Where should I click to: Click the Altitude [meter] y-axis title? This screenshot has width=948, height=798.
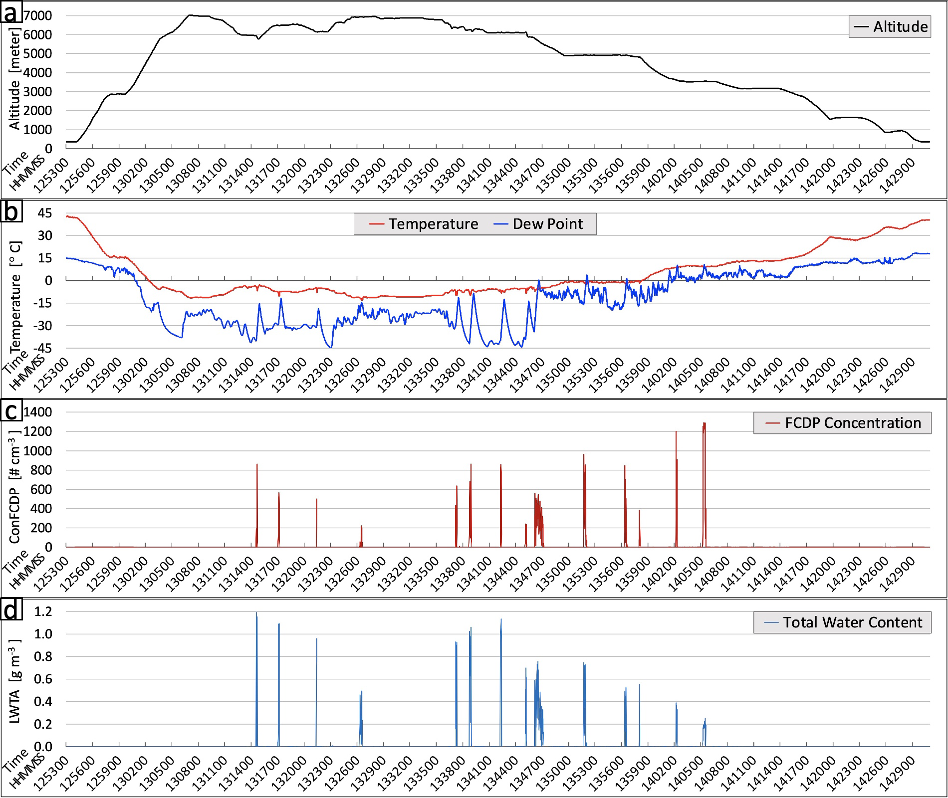point(14,80)
